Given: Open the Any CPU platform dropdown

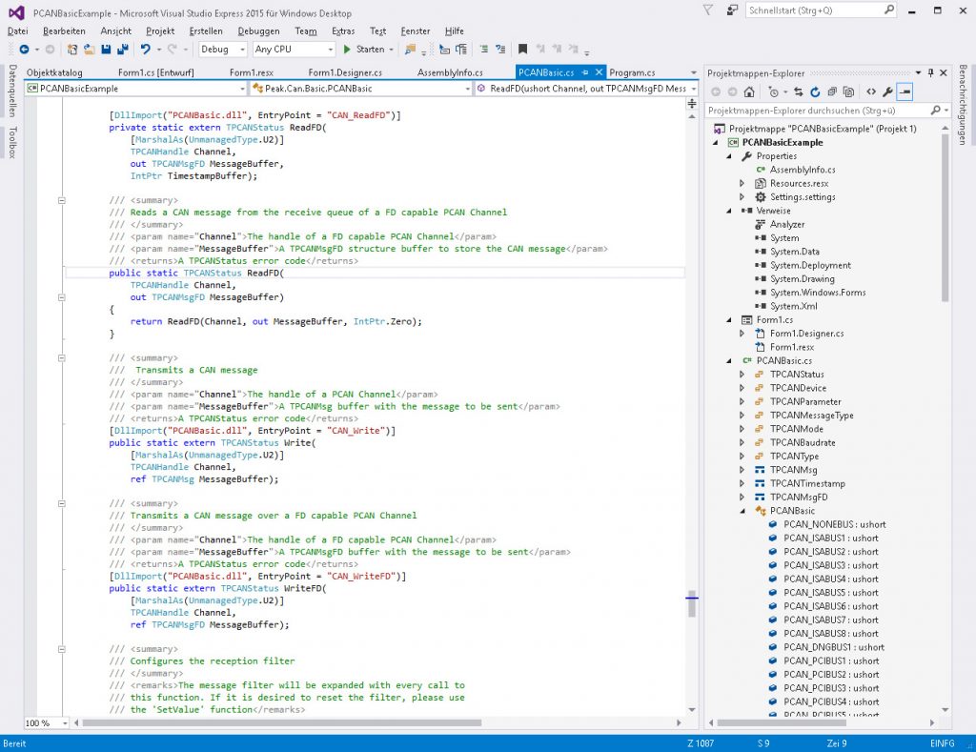Looking at the screenshot, I should (292, 50).
